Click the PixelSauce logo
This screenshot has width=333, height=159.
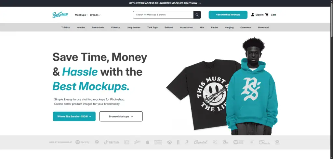tap(60, 15)
